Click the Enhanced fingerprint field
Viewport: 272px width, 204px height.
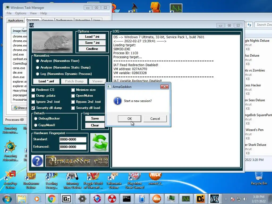click(x=73, y=147)
